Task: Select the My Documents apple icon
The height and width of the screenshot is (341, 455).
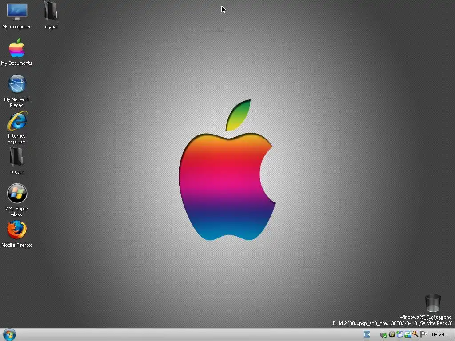Action: pos(16,48)
